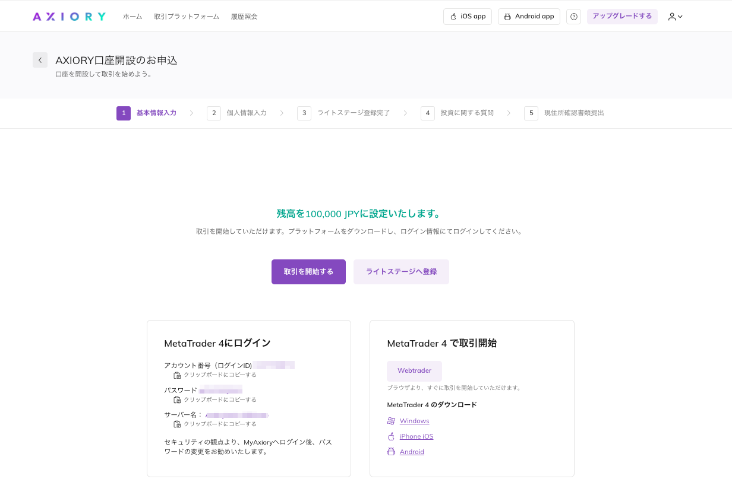Image resolution: width=732 pixels, height=498 pixels.
Task: Click the Apple icon beside iPhone iOS
Action: 391,436
